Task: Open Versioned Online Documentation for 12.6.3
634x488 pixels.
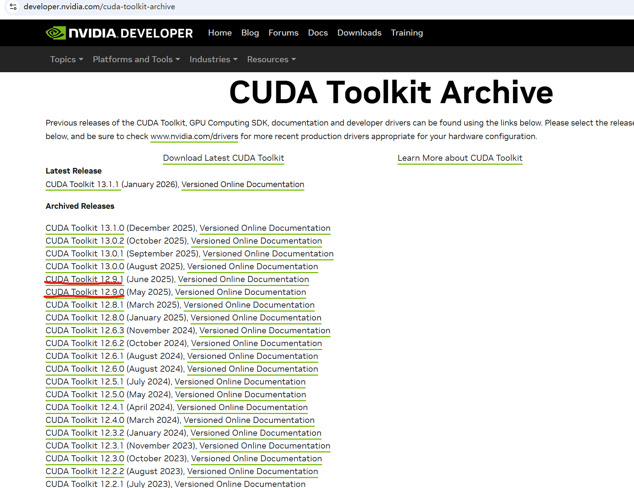Action: (265, 330)
